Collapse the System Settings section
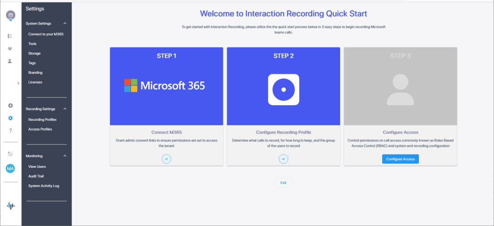The image size is (494, 226). pyautogui.click(x=65, y=23)
